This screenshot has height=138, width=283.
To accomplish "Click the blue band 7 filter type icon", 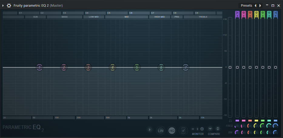I will point(275,13).
